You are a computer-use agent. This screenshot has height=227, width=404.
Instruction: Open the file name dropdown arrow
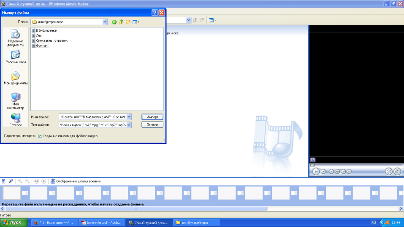[x=129, y=117]
